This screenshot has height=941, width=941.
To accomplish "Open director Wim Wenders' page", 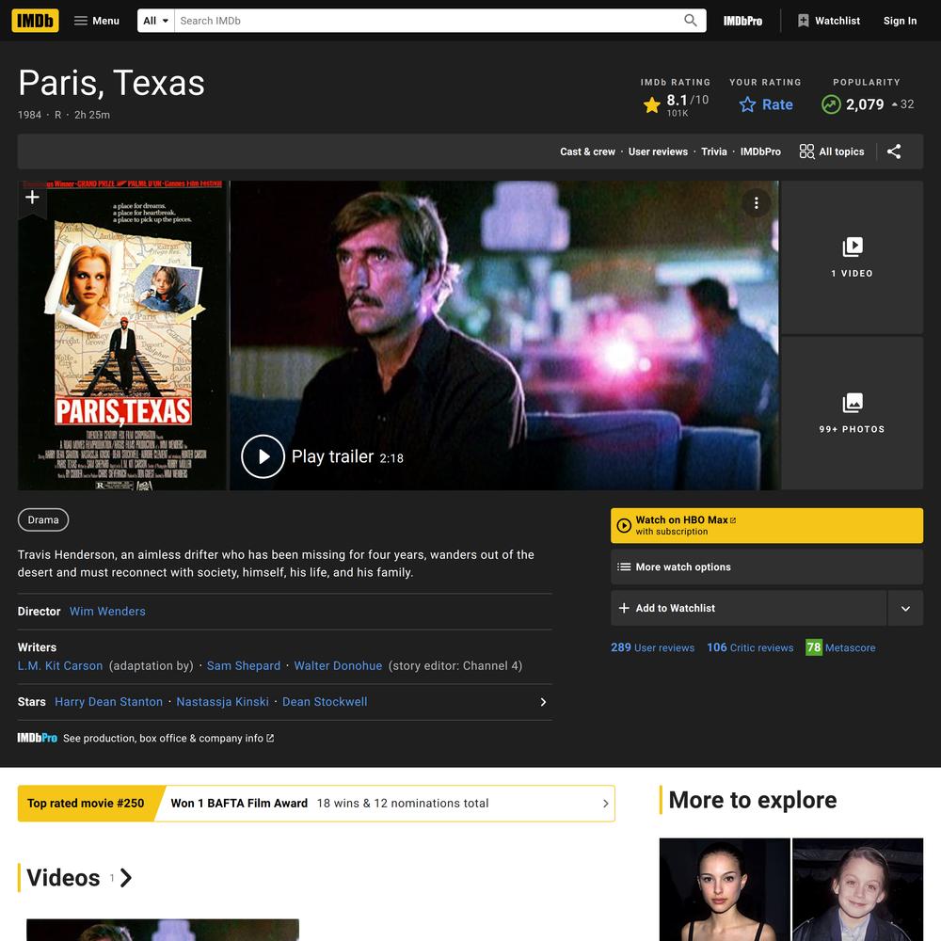I will 107,612.
